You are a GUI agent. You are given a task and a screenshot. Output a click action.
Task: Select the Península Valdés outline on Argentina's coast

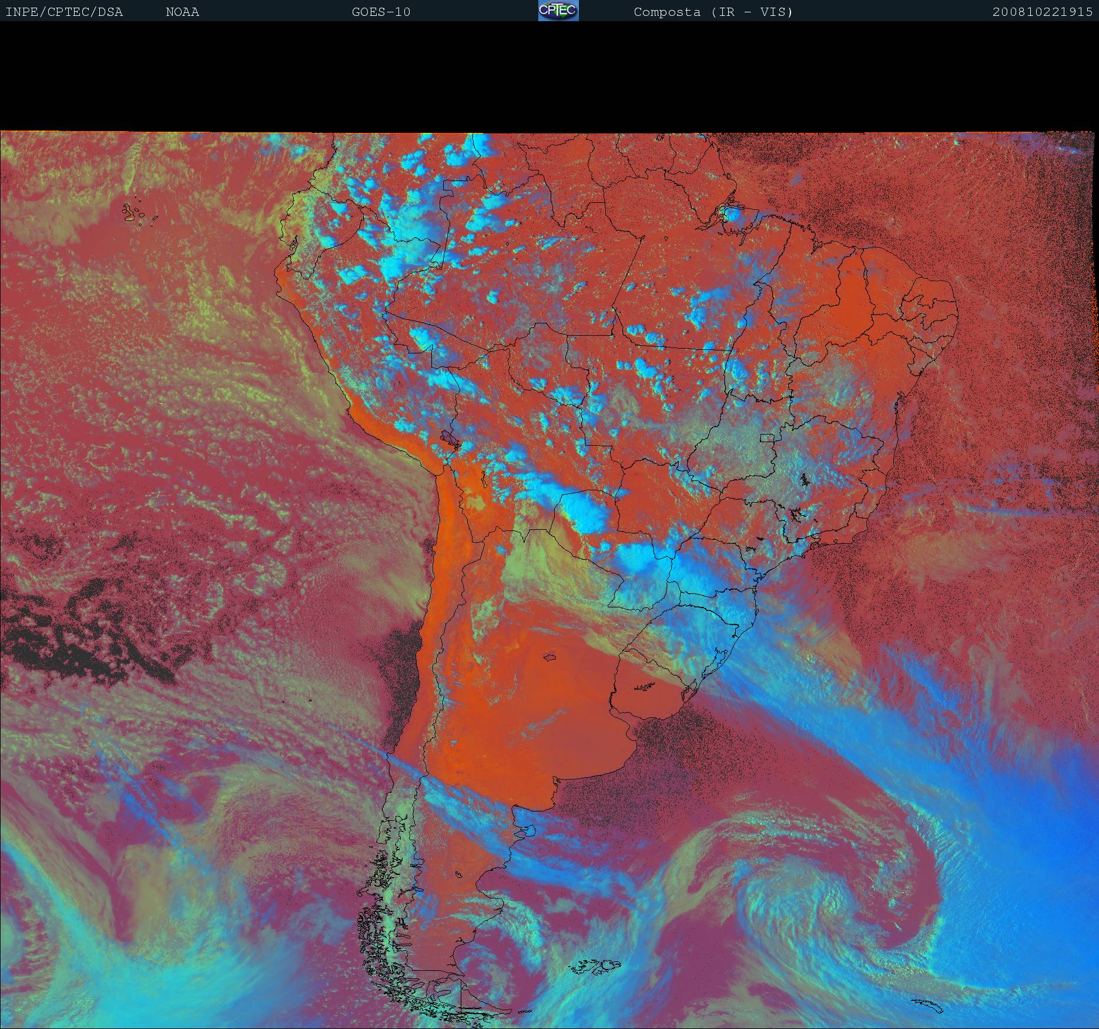(x=528, y=831)
